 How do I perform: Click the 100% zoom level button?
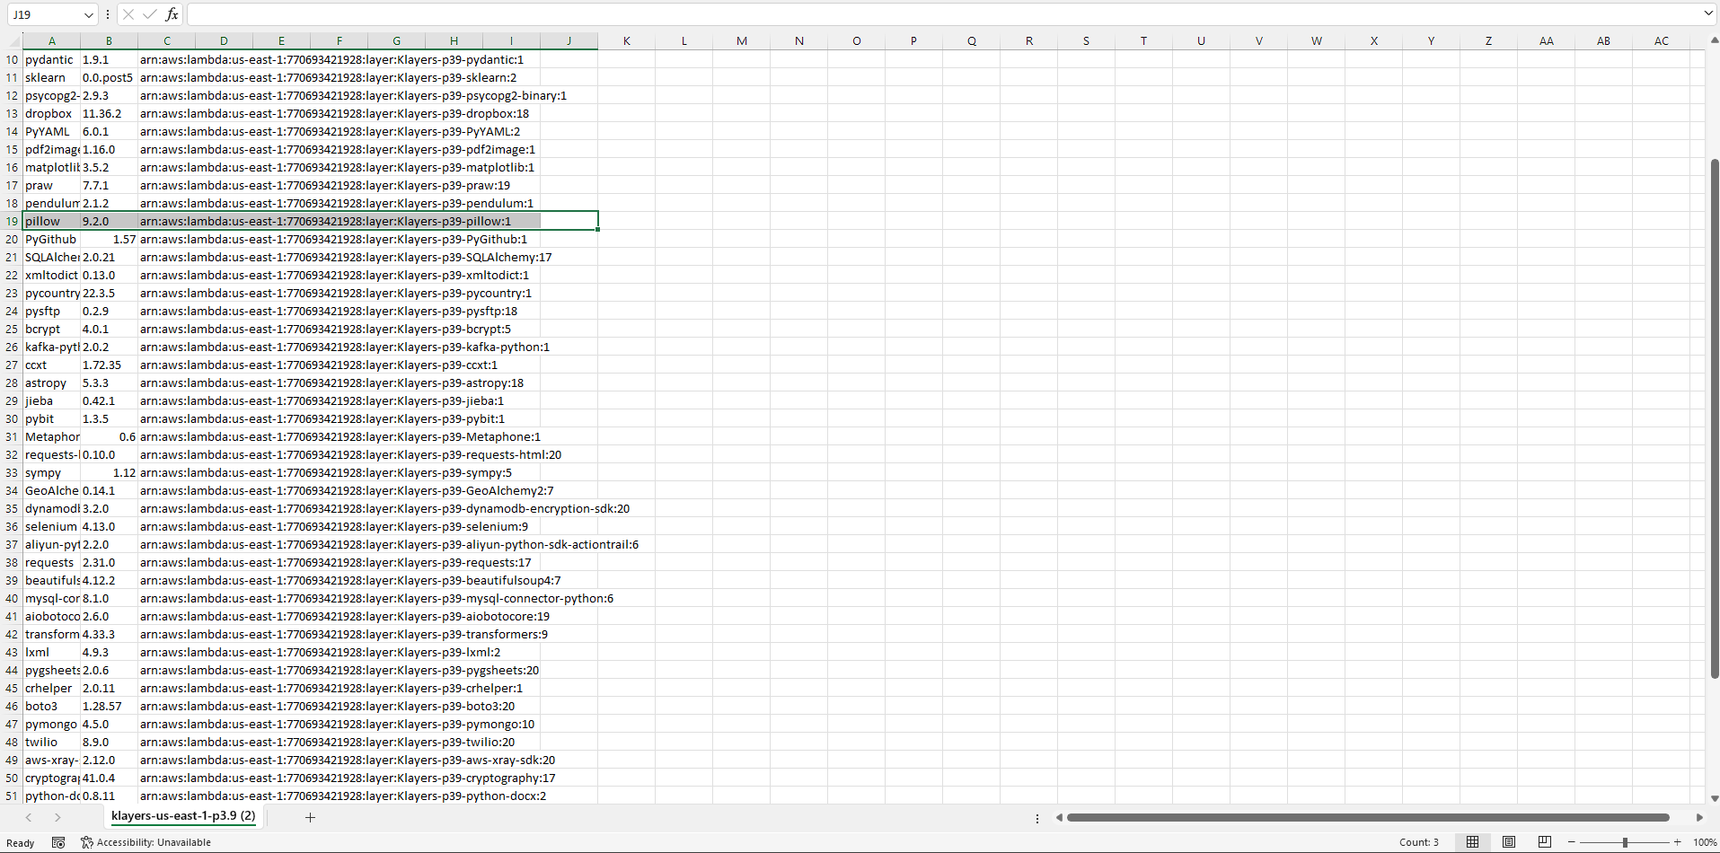1705,842
